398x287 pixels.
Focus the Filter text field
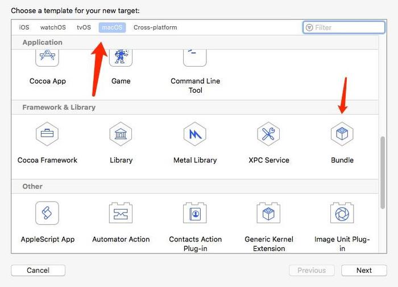click(344, 27)
